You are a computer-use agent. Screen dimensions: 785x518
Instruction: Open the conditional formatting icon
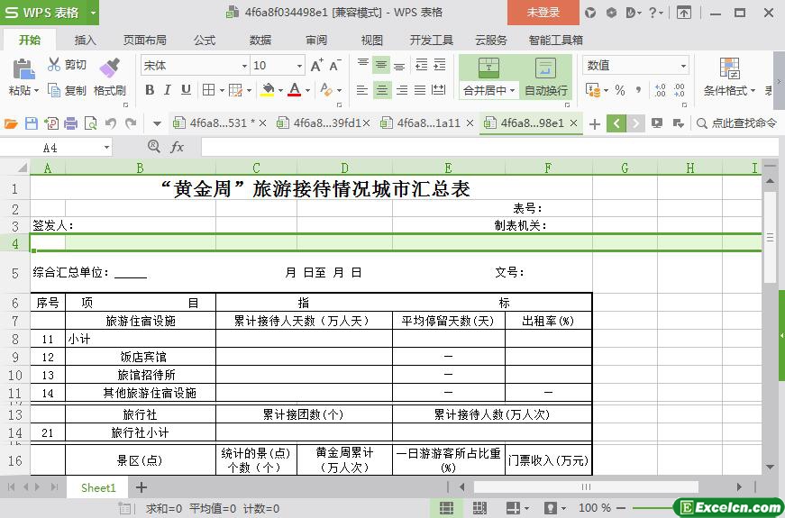coord(729,68)
